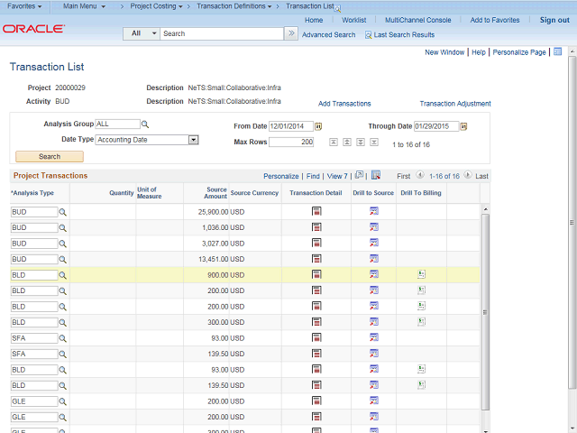
Task: Click the Add Transactions link
Action: (344, 104)
